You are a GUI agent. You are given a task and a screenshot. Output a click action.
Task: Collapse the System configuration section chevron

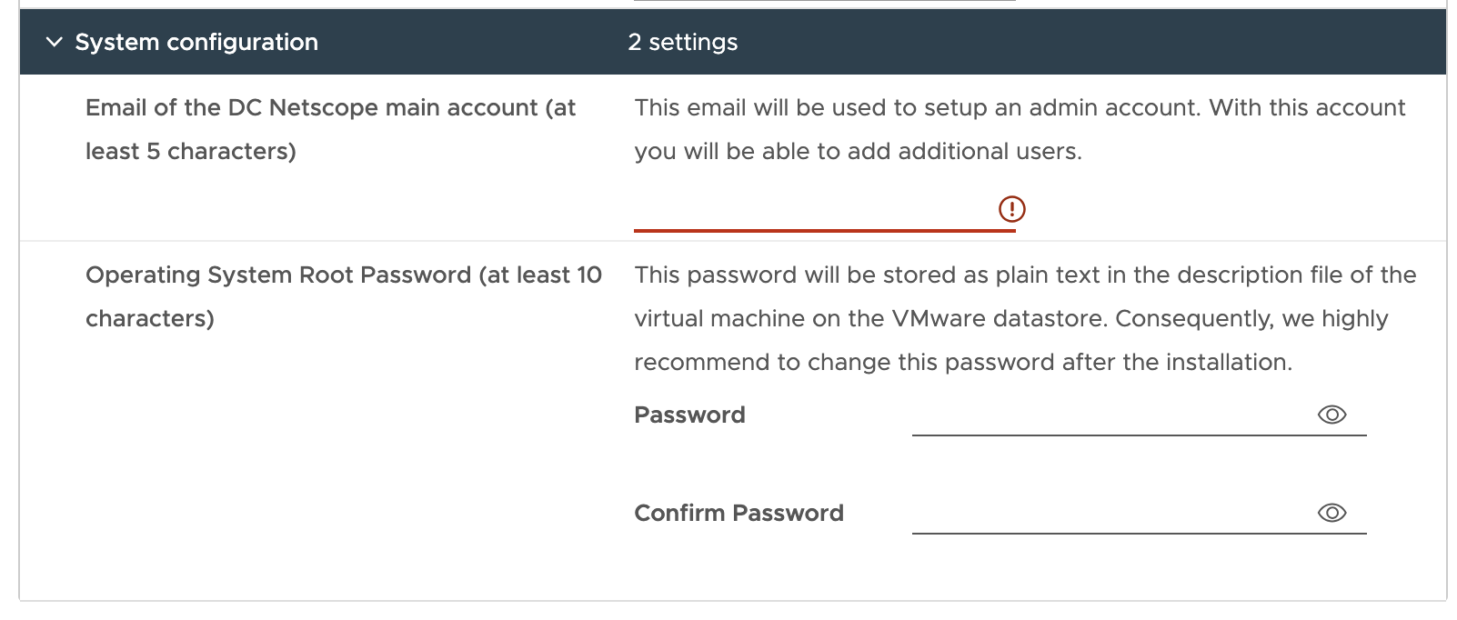click(x=55, y=42)
